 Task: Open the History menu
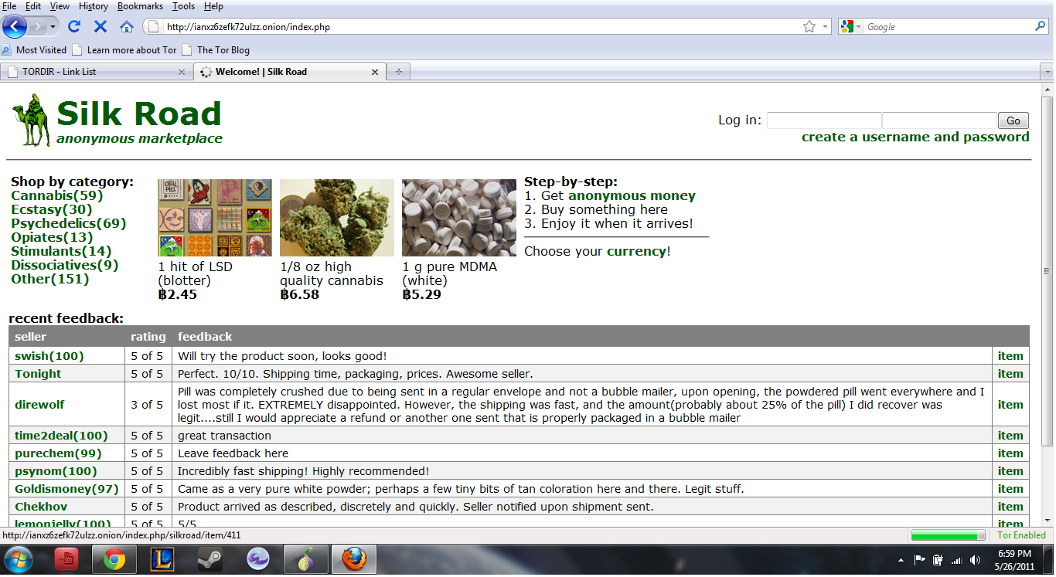click(94, 6)
